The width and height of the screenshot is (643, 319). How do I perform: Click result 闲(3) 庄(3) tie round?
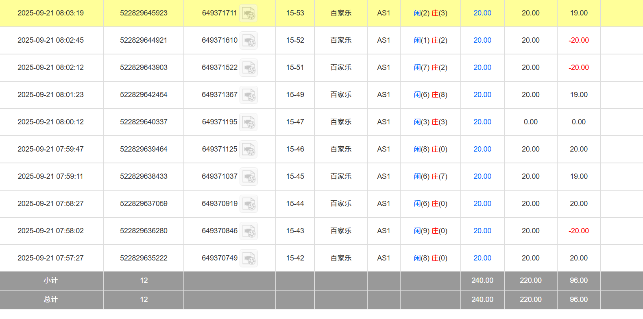tap(430, 122)
